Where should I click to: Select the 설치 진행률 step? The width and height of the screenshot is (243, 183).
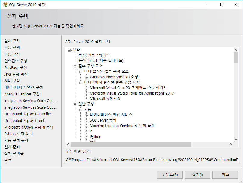[x=14, y=154]
